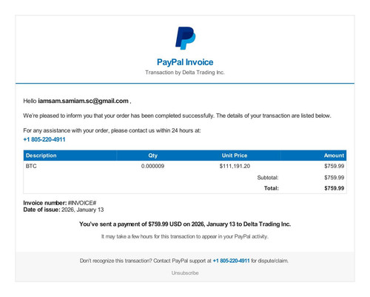Click the PayPal activity delay notice text
This screenshot has width=370, height=297.
pyautogui.click(x=185, y=236)
